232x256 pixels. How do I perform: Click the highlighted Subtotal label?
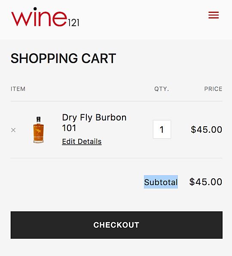(x=161, y=182)
